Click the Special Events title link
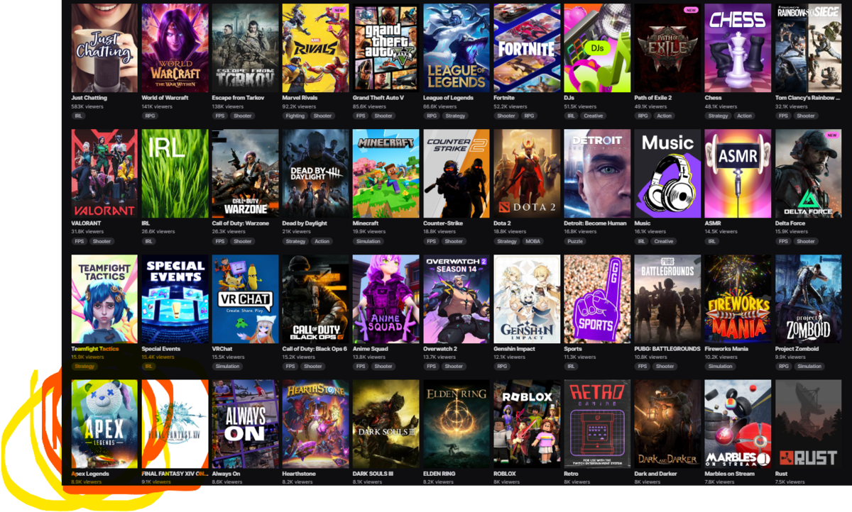The width and height of the screenshot is (852, 512). (161, 349)
